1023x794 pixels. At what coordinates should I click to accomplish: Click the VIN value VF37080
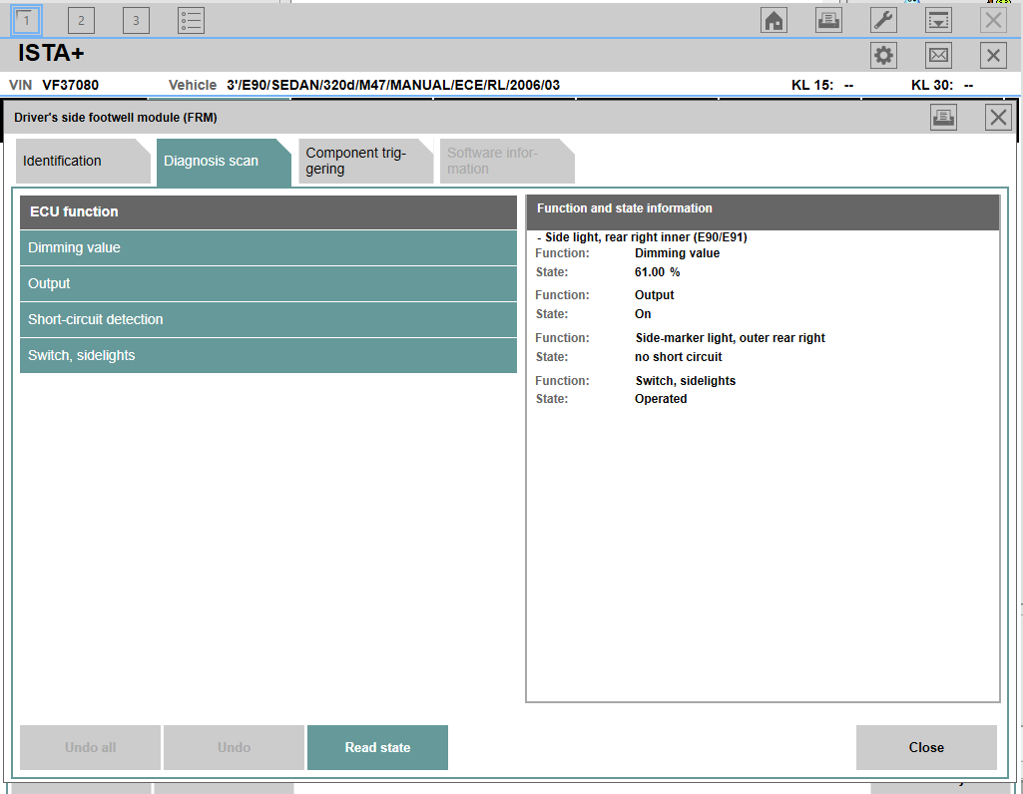71,85
